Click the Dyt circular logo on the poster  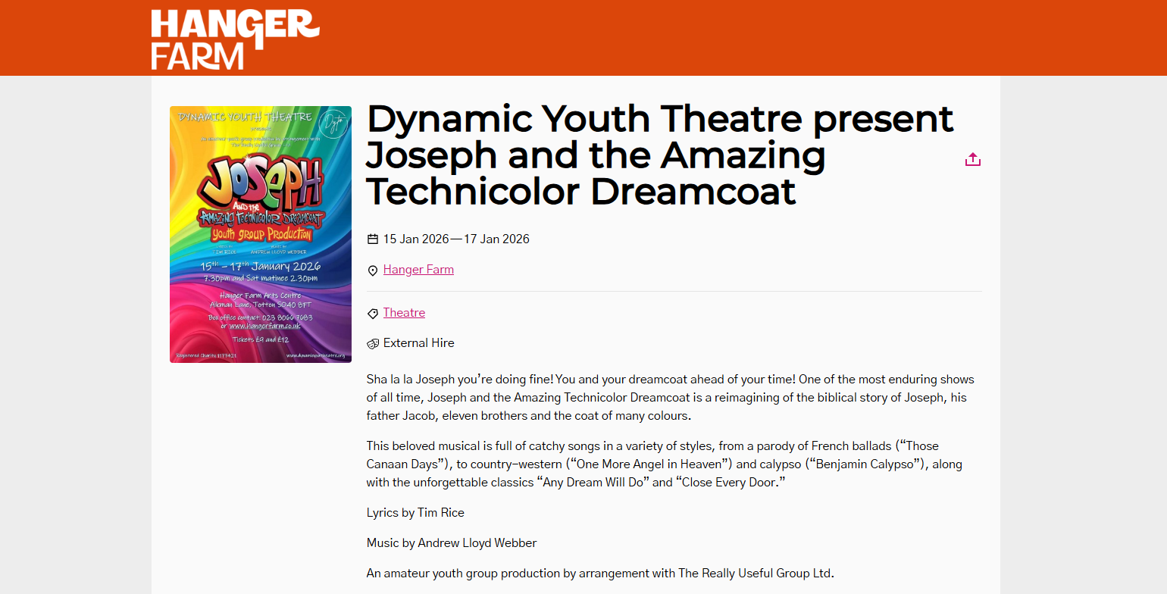333,123
